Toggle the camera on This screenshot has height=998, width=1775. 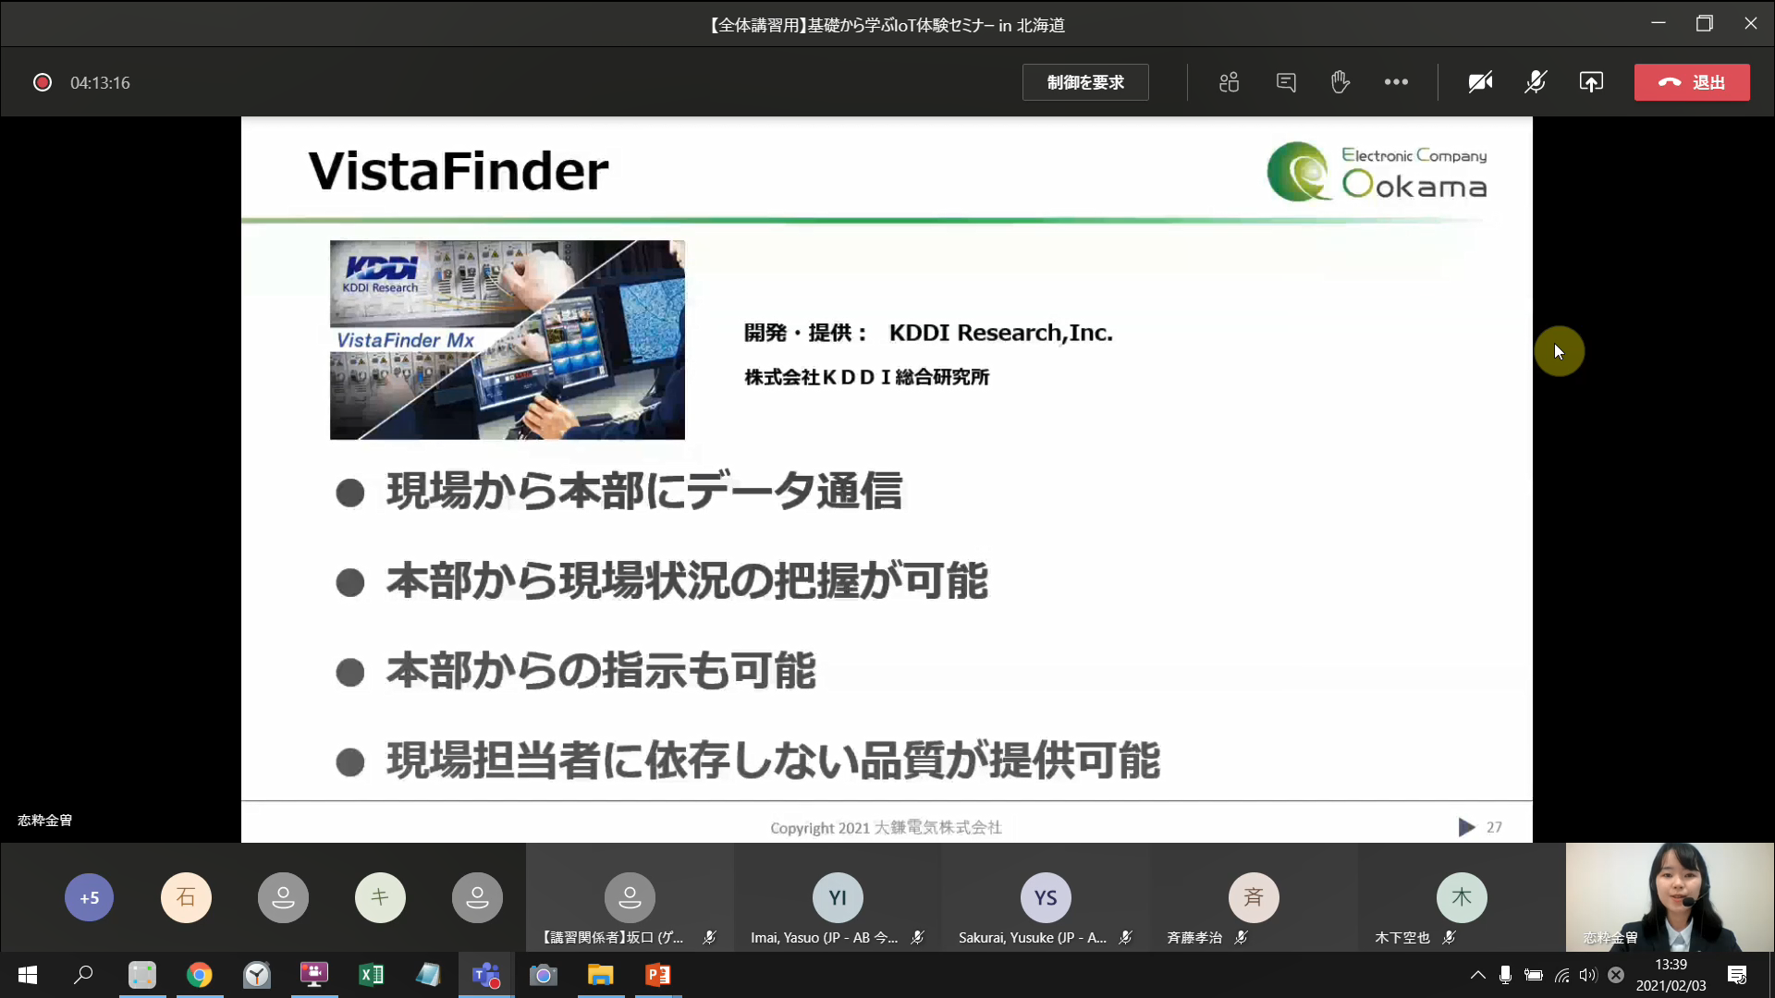tap(1480, 82)
